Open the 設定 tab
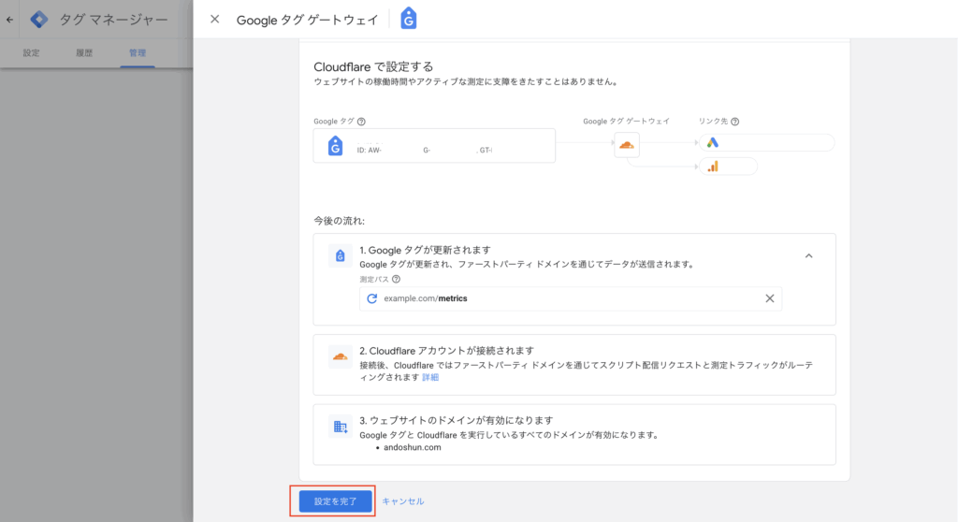The height and width of the screenshot is (522, 958). pyautogui.click(x=31, y=53)
